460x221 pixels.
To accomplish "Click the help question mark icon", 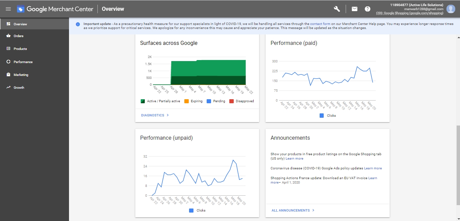I will (368, 9).
